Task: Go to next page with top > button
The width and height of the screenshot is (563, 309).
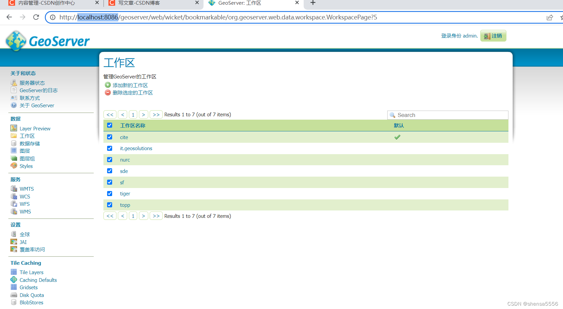Action: click(x=143, y=115)
